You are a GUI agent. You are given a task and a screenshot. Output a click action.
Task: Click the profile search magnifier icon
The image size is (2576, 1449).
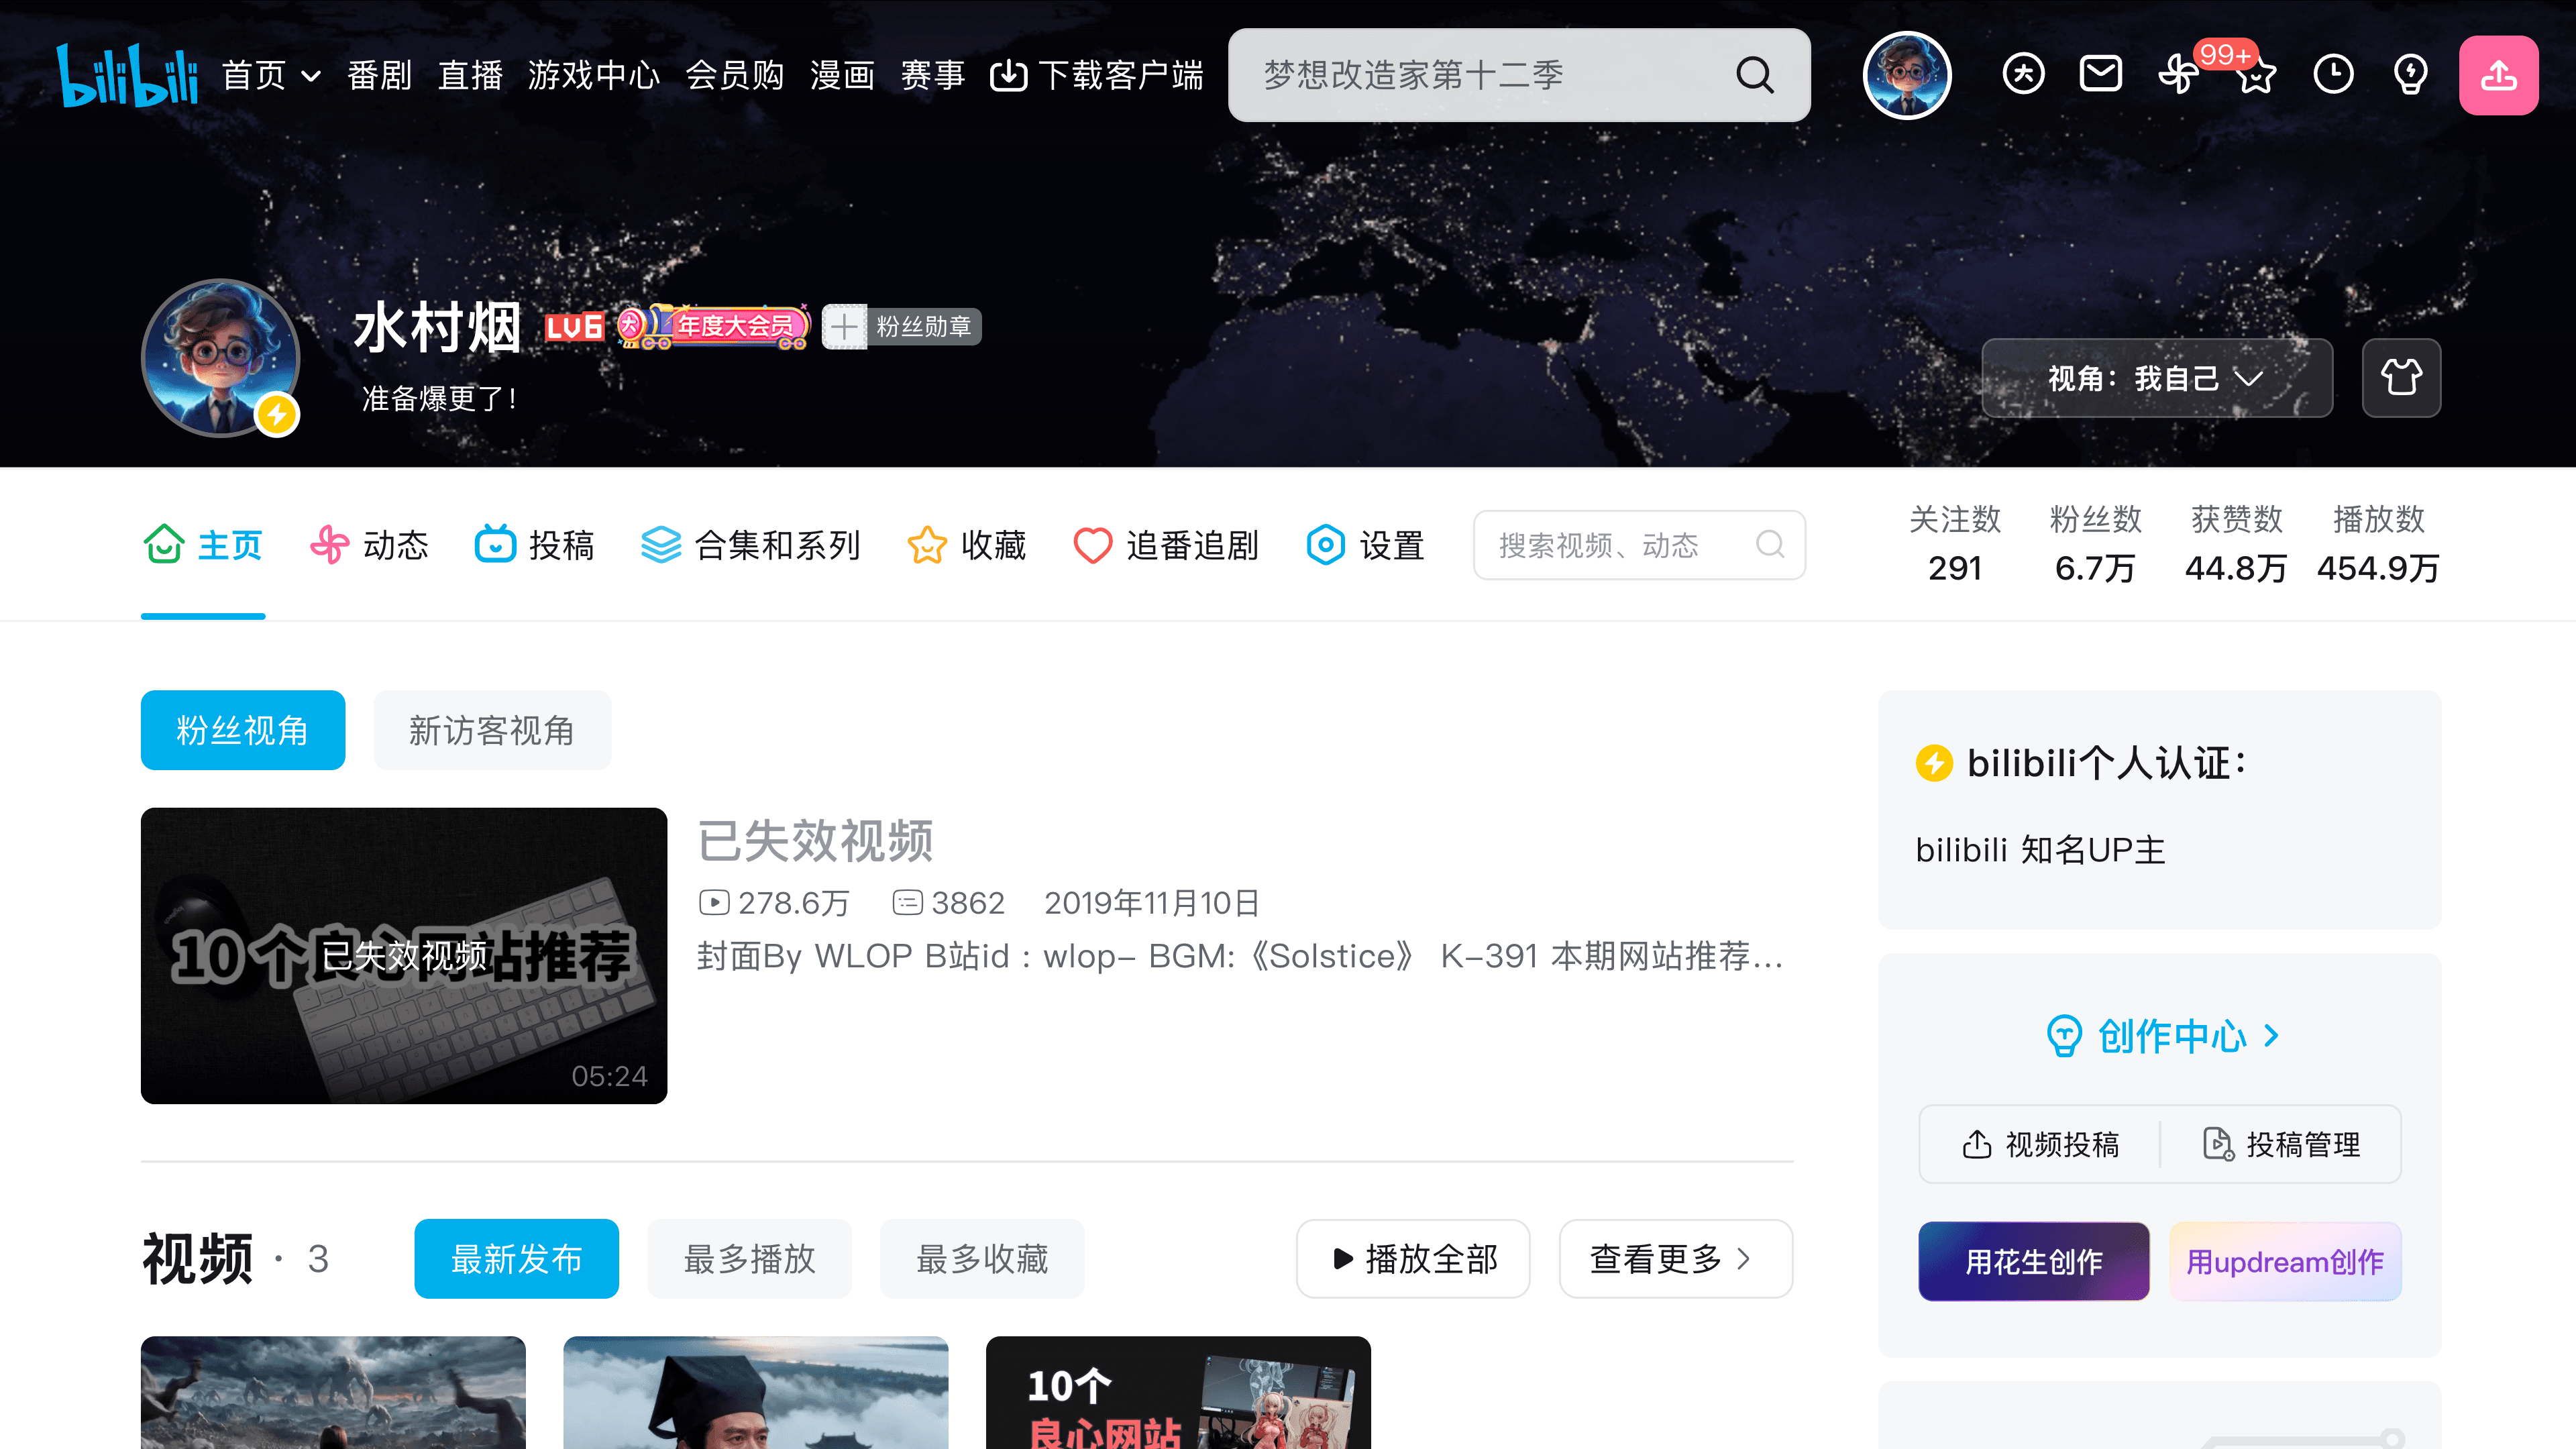pyautogui.click(x=1769, y=545)
